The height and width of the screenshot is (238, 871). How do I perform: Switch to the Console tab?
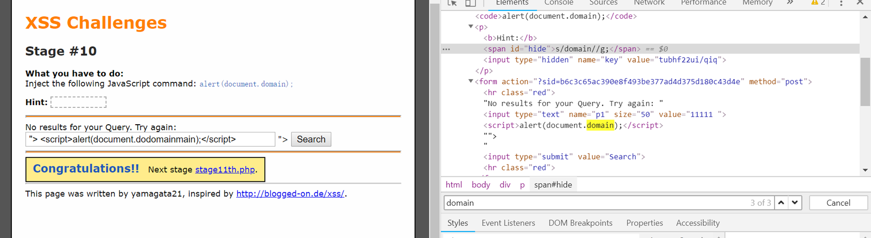click(559, 3)
